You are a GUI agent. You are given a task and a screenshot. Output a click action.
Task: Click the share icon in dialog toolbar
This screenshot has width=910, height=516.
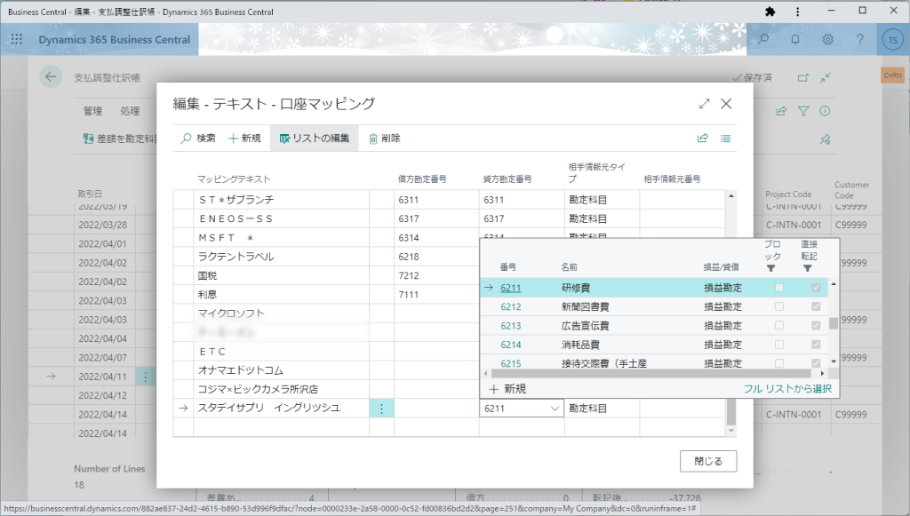click(703, 138)
